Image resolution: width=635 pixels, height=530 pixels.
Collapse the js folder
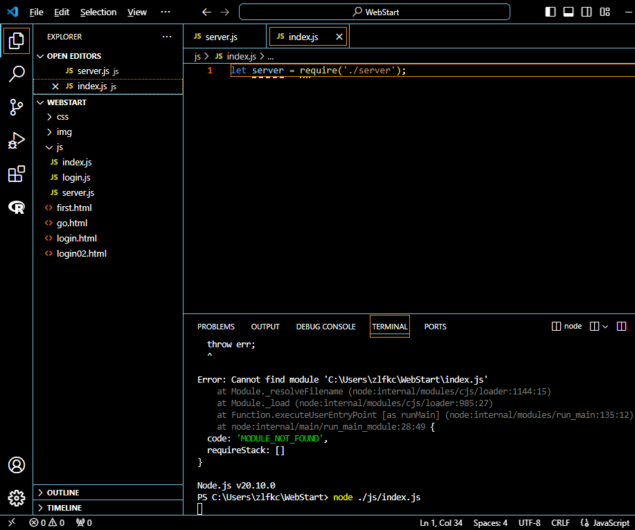pos(49,147)
